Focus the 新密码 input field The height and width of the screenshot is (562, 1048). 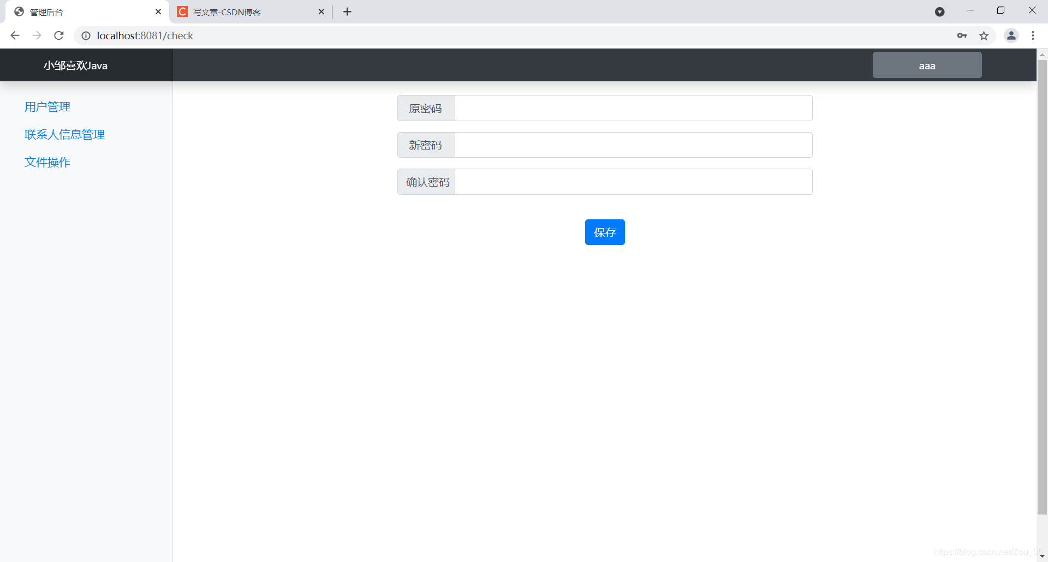pos(633,145)
